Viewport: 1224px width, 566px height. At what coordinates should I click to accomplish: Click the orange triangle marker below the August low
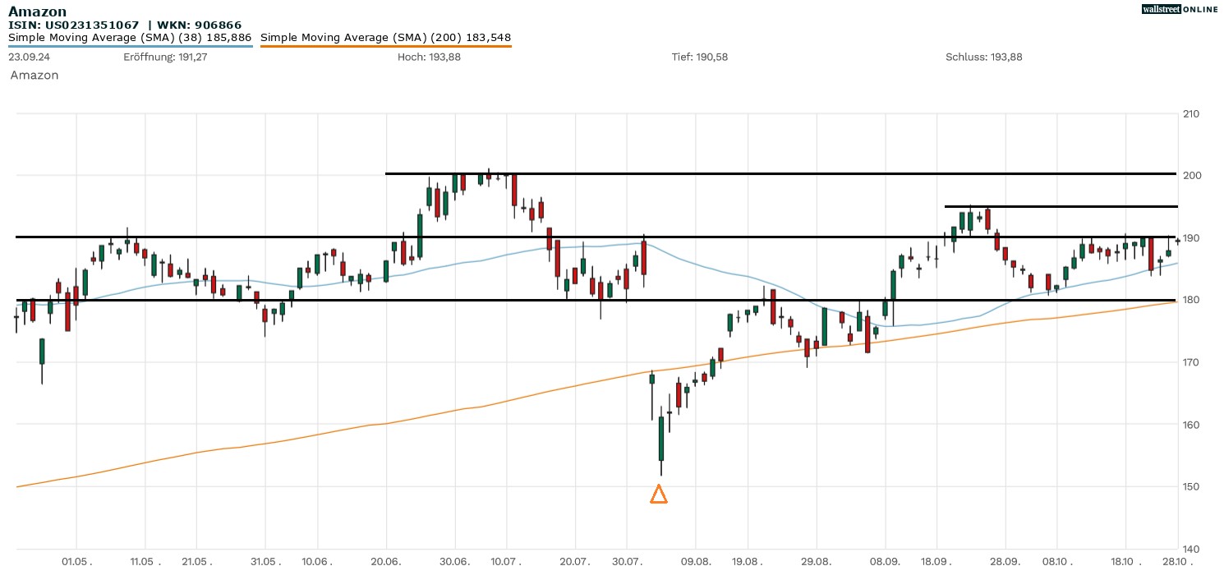coord(658,495)
